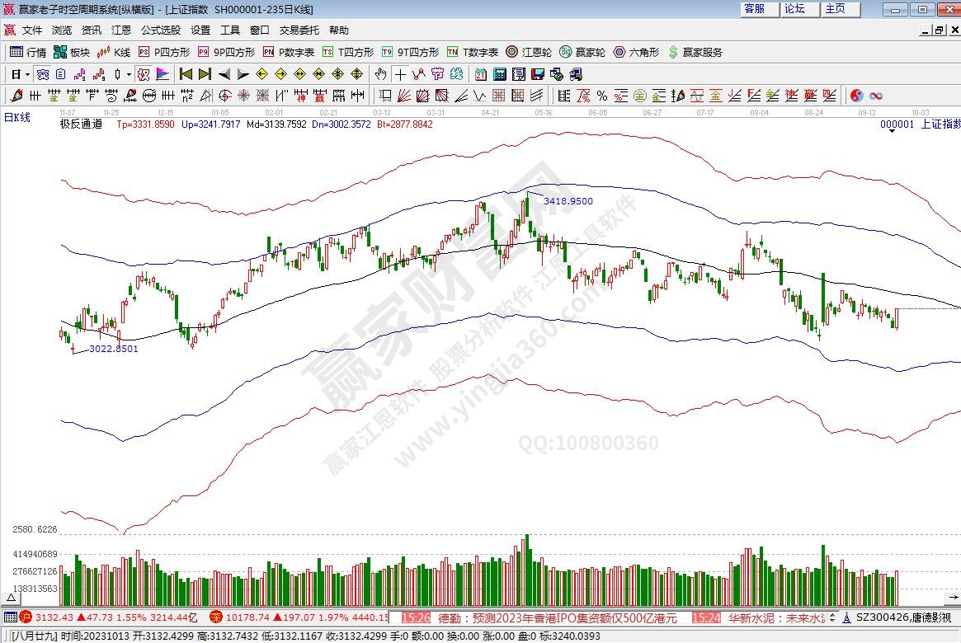Screen dimensions: 961x643
Task: Expand the 日 period dropdown arrow
Action: point(27,73)
